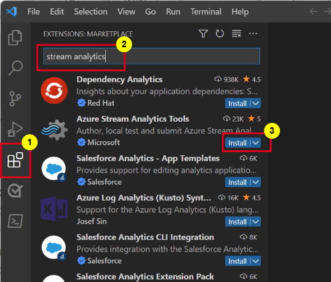Open the Selection menu
This screenshot has height=282, width=331.
pyautogui.click(x=91, y=11)
